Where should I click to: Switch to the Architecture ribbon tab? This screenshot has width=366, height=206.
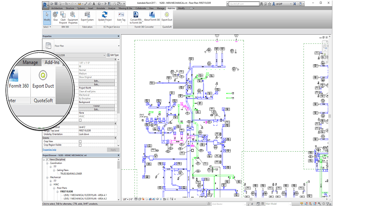(57, 8)
